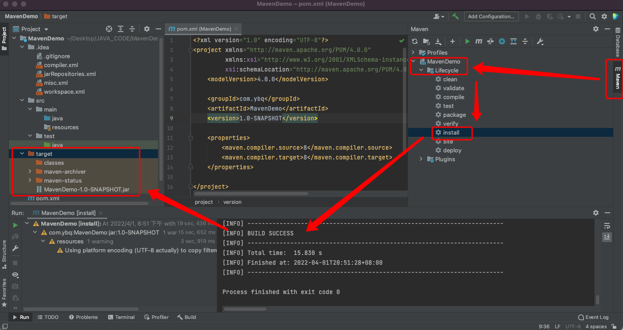Open the user account dropdown icon
Image resolution: width=623 pixels, height=330 pixels.
[439, 16]
